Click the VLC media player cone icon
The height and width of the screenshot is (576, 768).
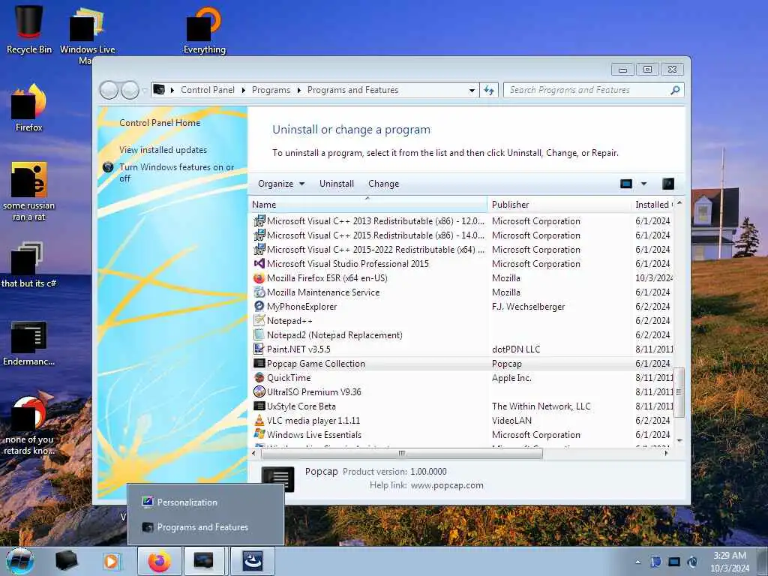click(259, 420)
